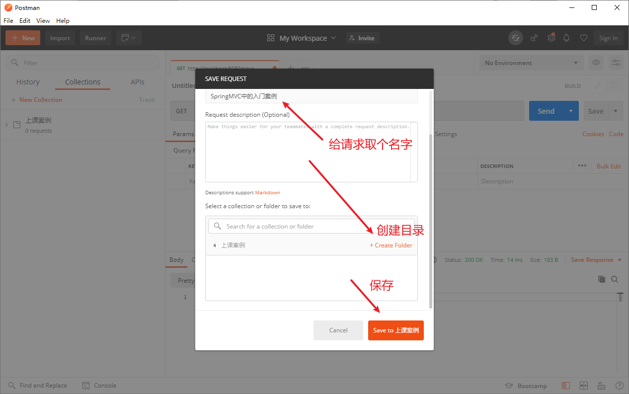
Task: Expand the My Workspace switcher
Action: pos(302,38)
